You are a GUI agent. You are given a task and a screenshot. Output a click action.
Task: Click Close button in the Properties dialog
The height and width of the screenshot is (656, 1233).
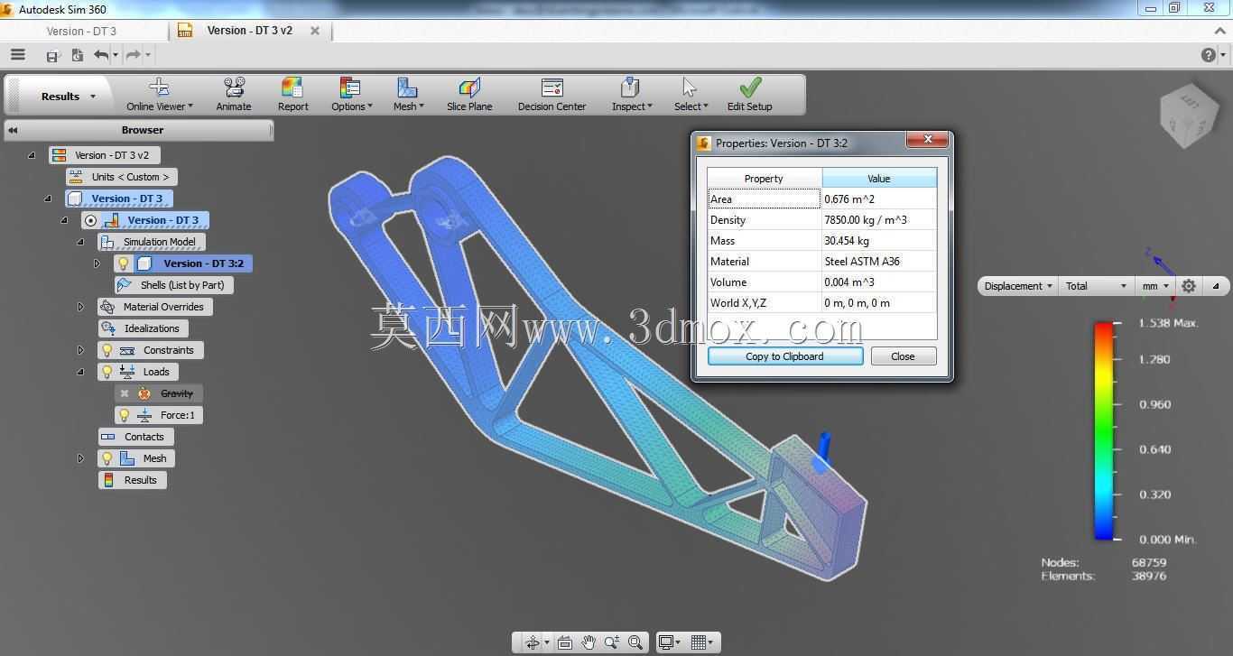click(x=903, y=356)
